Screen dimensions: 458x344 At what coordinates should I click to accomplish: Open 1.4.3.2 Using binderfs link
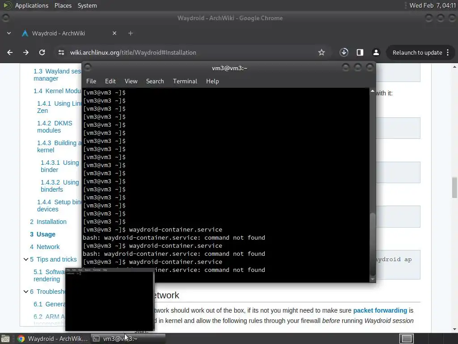tap(60, 186)
